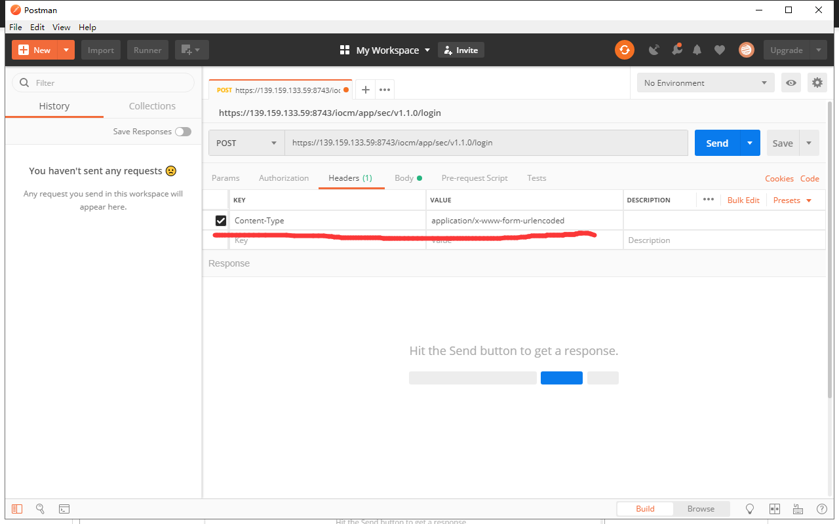The width and height of the screenshot is (839, 524).
Task: Click the heart icon in header
Action: [720, 50]
